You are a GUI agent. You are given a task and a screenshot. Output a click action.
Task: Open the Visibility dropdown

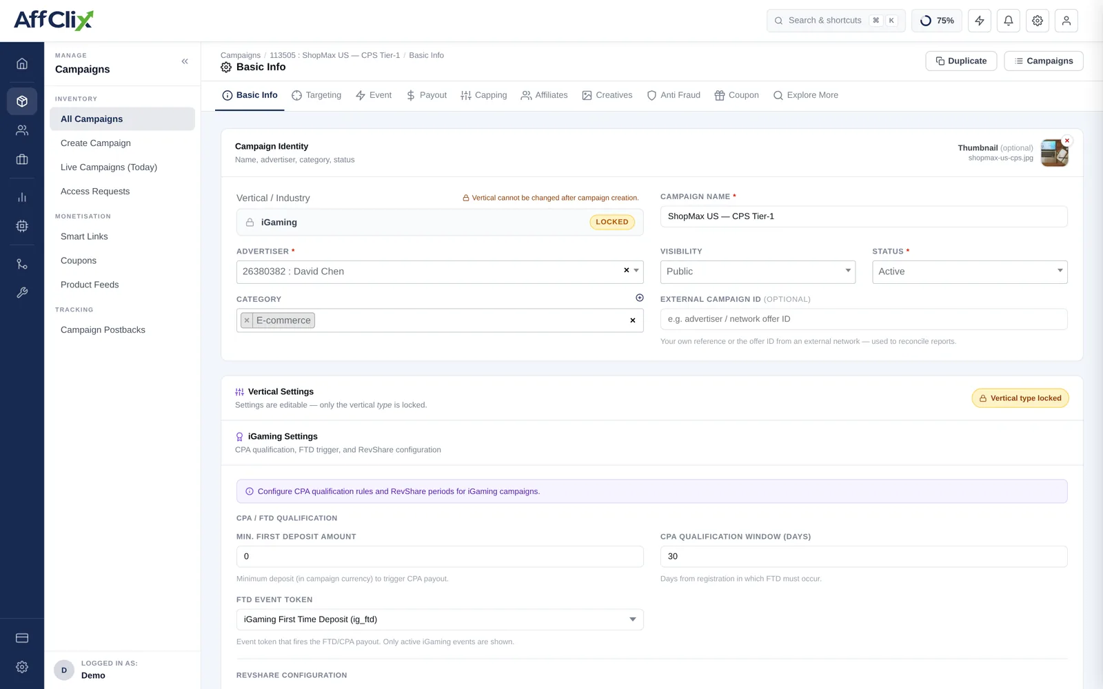coord(758,271)
